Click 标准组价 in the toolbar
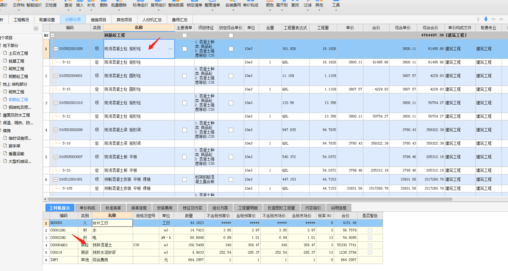Image resolution: width=508 pixels, height=271 pixels. (140, 5)
